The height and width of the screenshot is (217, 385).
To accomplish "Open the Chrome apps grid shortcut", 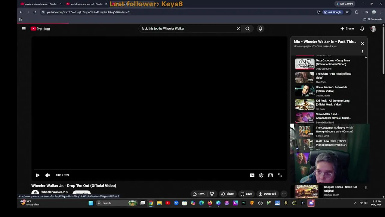I will 21,19.
